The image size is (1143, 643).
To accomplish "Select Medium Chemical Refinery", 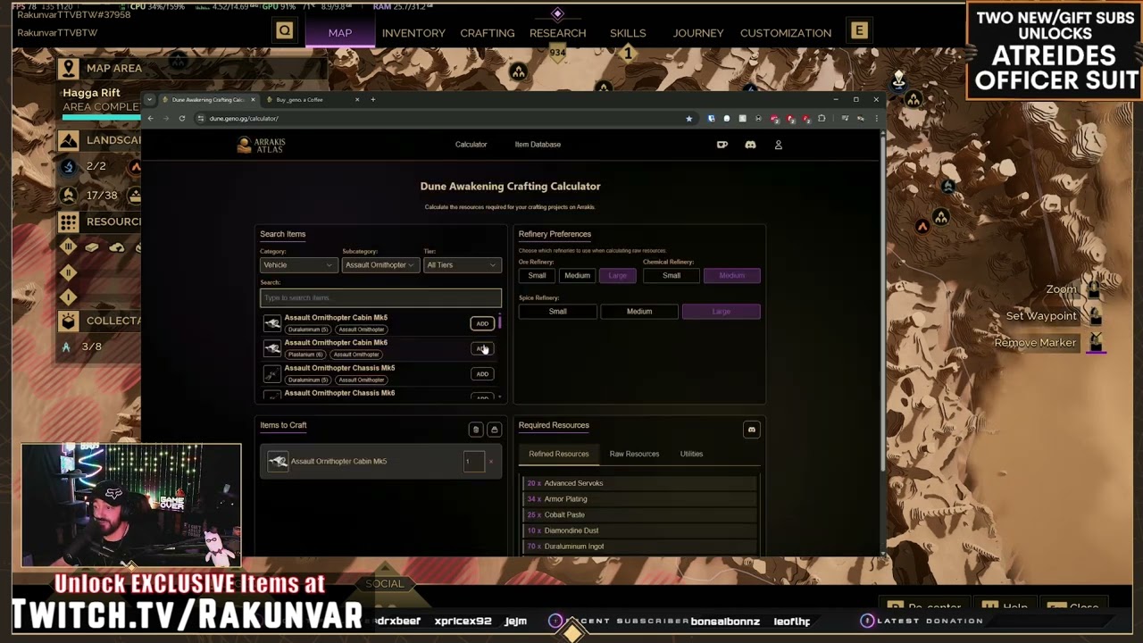I will (x=731, y=276).
